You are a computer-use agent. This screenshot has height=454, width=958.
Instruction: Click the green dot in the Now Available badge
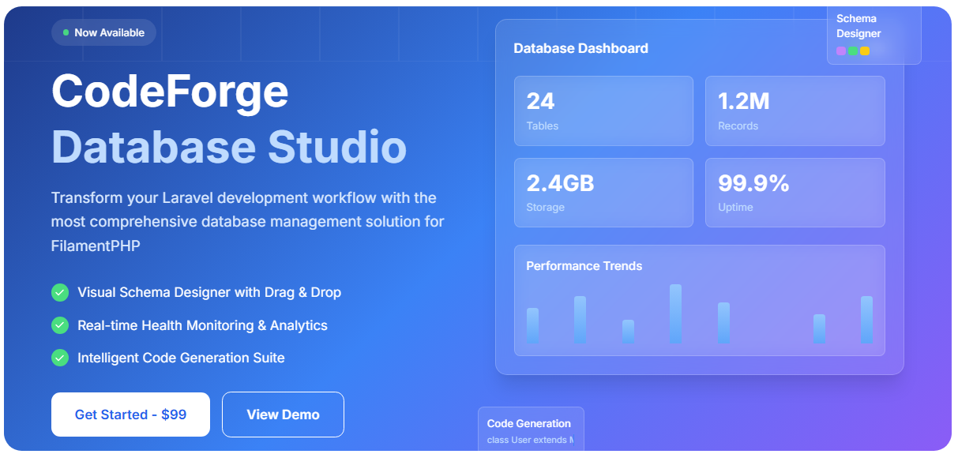[66, 32]
